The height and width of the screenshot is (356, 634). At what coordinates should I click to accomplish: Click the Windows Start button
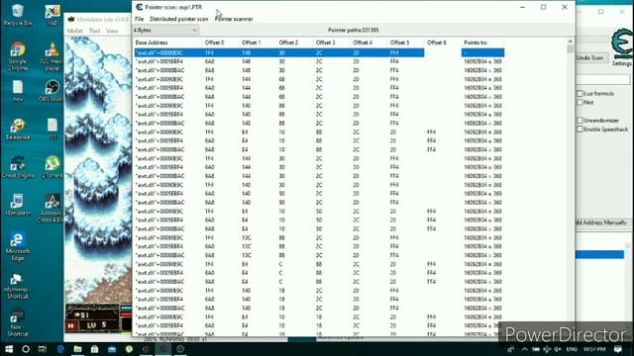[x=9, y=349]
